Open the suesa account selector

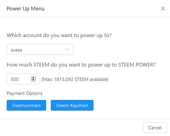40,49
